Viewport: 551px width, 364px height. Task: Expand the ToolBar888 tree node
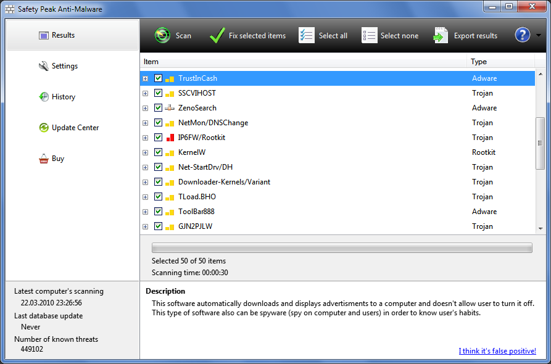pos(145,212)
